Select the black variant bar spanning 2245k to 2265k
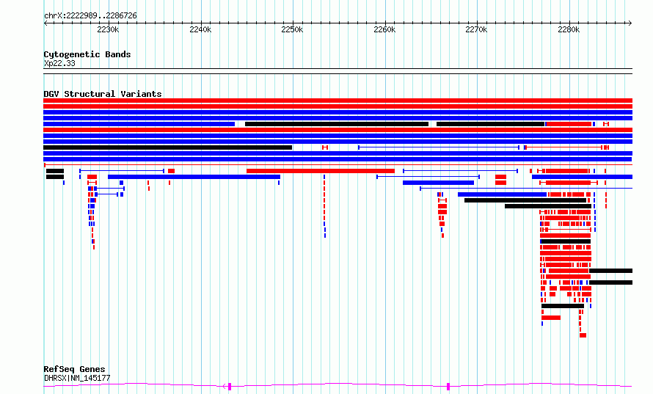Screen dimensions: 653x394 click(337, 124)
